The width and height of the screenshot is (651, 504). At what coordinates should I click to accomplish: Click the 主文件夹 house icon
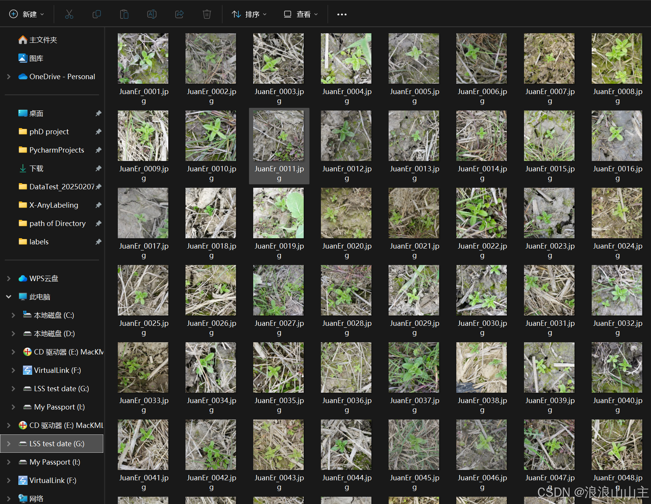click(x=23, y=40)
